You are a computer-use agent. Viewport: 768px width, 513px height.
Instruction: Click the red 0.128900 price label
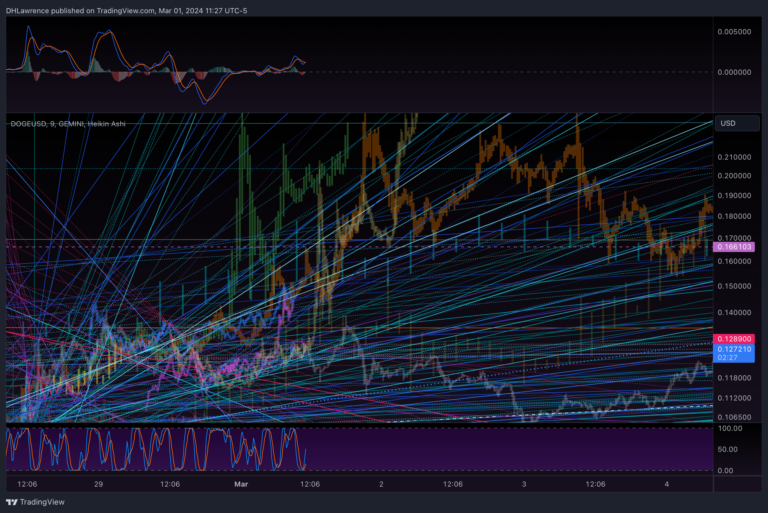click(x=734, y=339)
